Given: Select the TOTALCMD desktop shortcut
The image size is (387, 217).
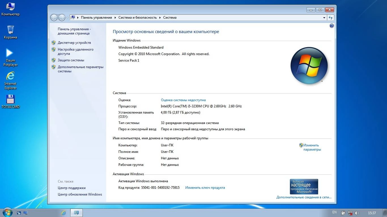Looking at the screenshot, I should [x=10, y=101].
